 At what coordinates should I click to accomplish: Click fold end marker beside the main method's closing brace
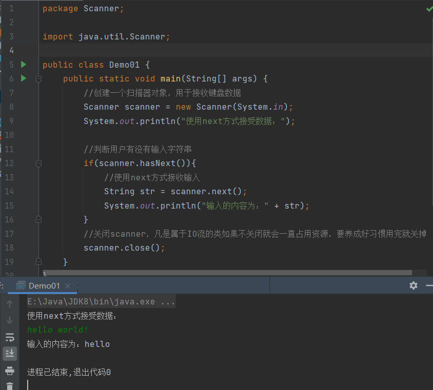(38, 261)
